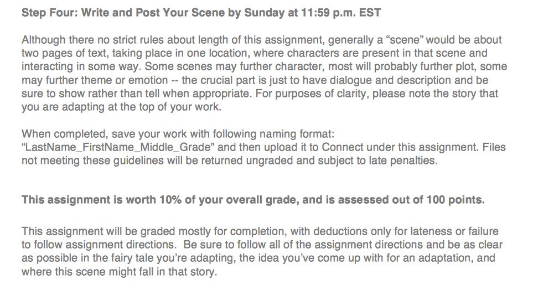Click bold '10% of your overall grade' text

(x=229, y=199)
